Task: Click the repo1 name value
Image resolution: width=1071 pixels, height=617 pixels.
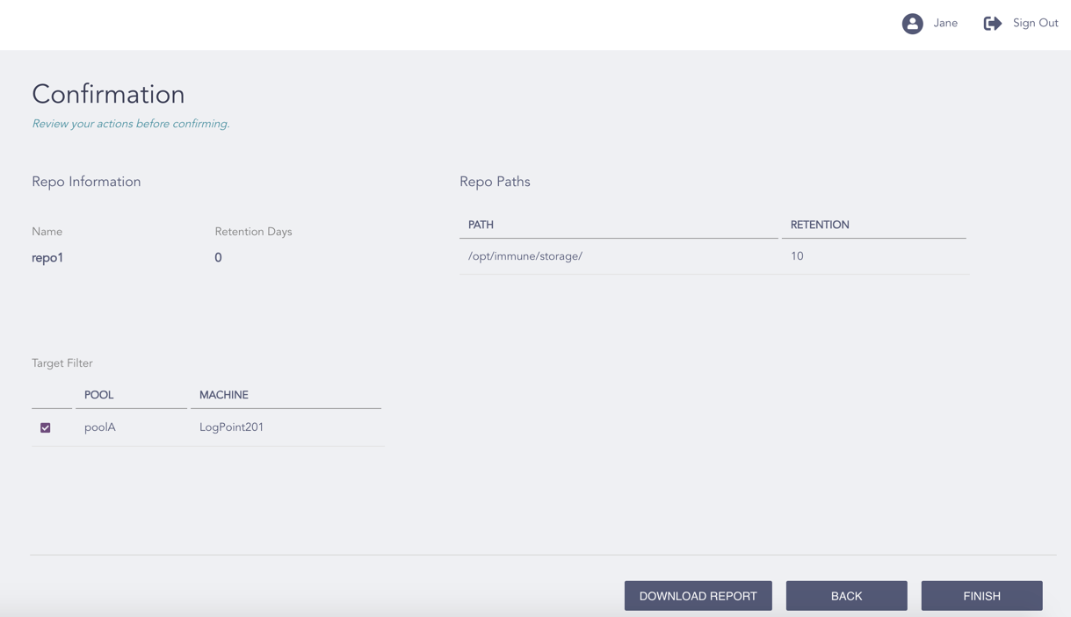Action: pos(47,258)
